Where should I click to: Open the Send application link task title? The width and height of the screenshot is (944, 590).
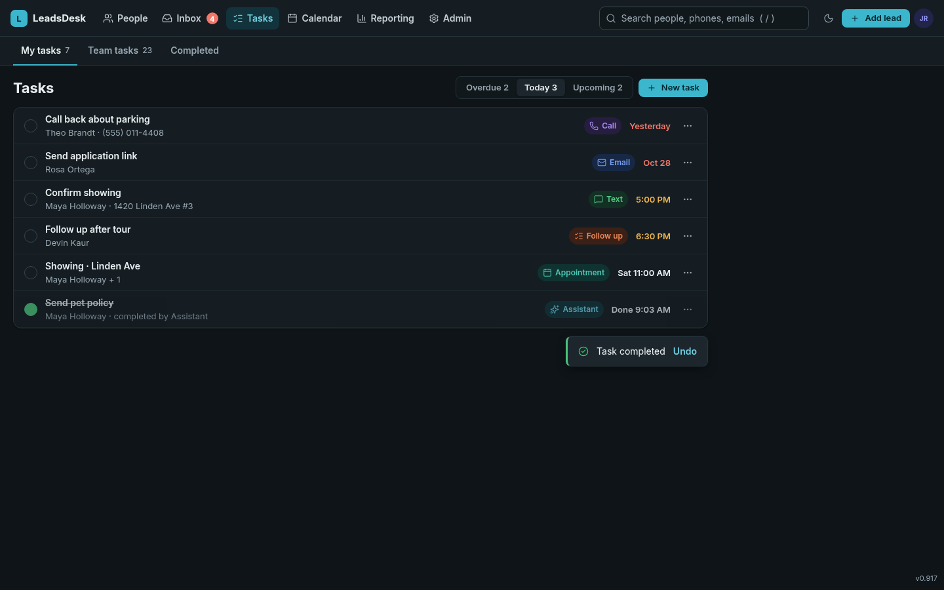(x=91, y=156)
